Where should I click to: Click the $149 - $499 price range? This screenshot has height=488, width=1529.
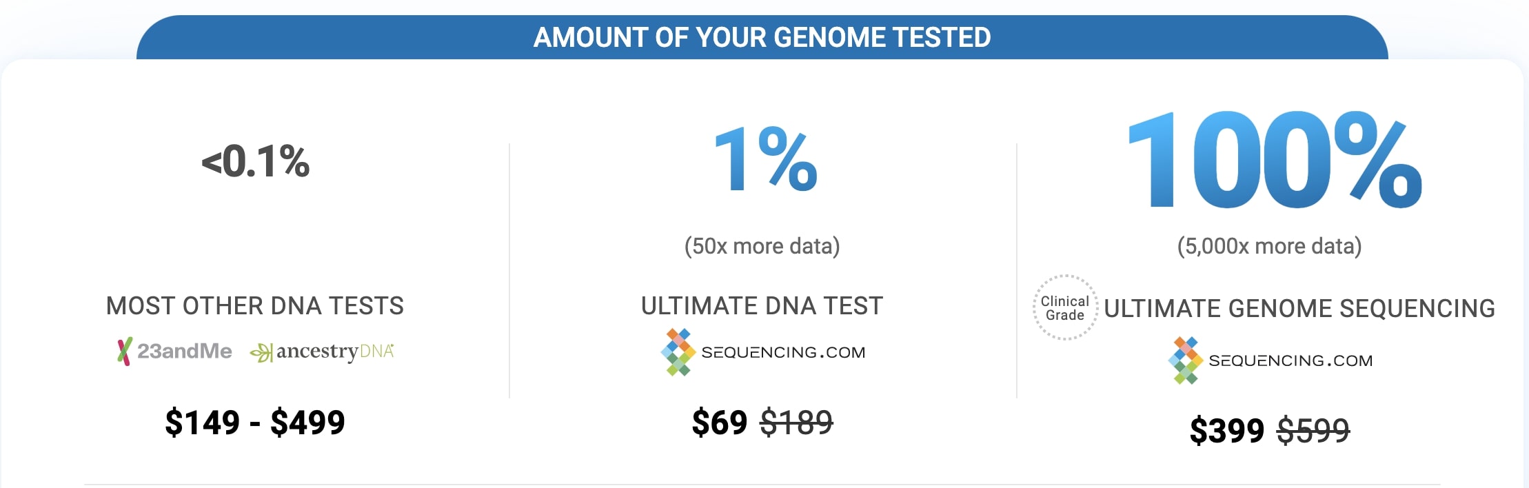coord(255,423)
